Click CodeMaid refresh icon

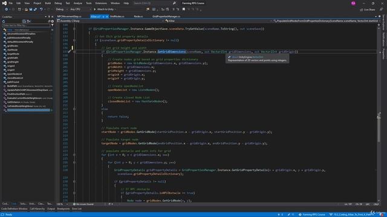(4, 22)
